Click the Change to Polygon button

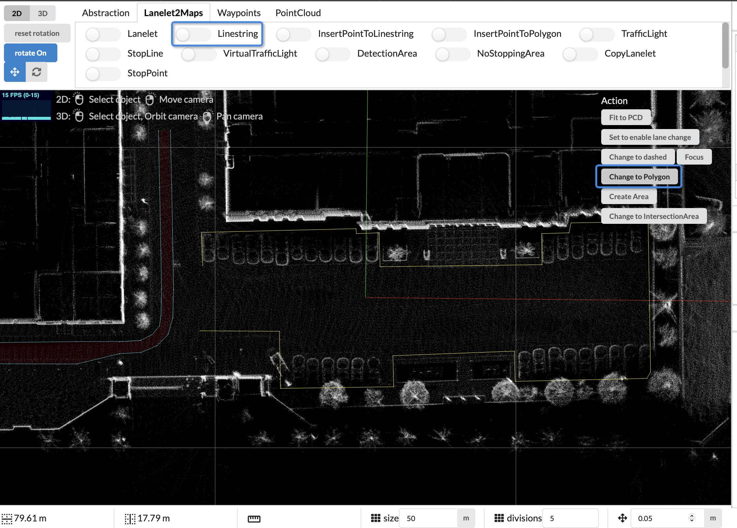click(639, 177)
